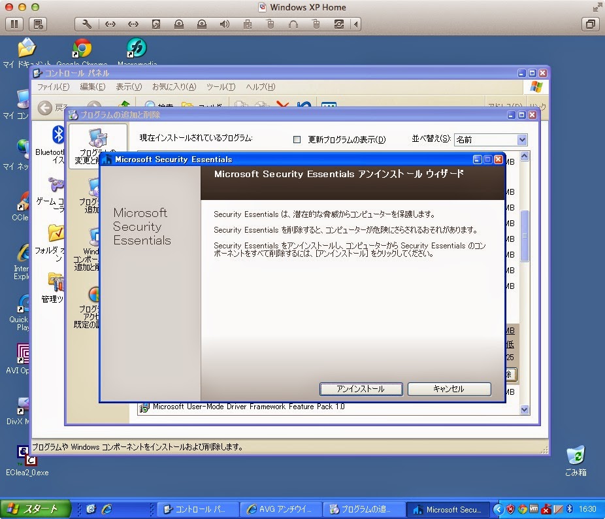Click program list scrollbar down arrow
605x519 pixels.
tap(525, 410)
